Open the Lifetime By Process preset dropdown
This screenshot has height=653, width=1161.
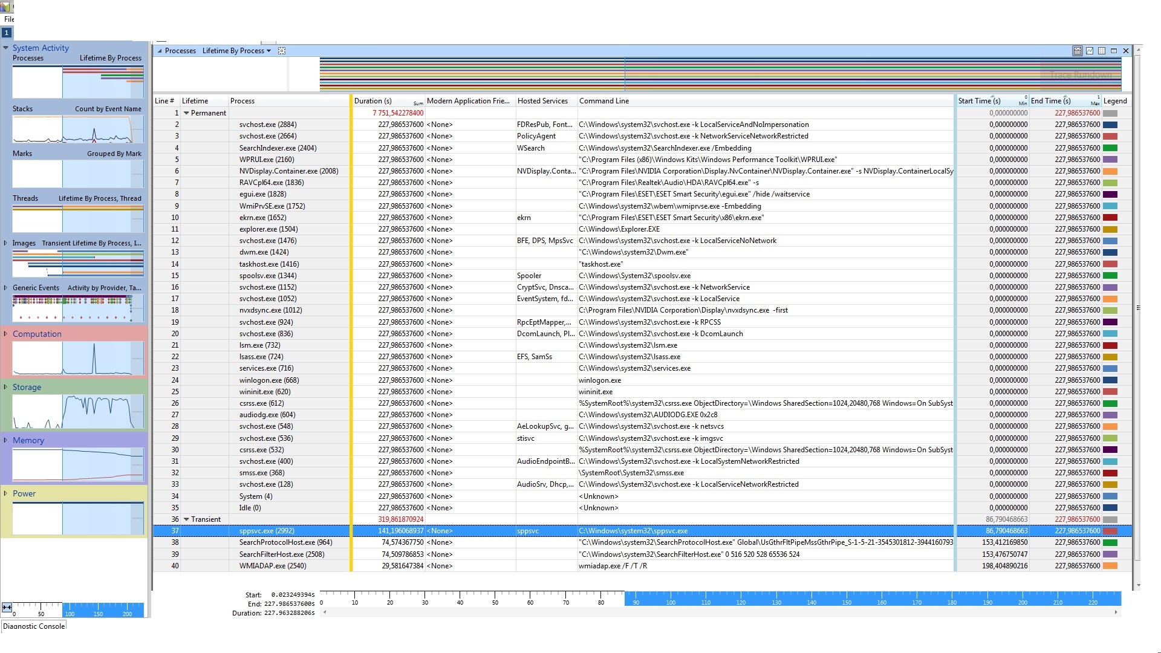[x=268, y=51]
